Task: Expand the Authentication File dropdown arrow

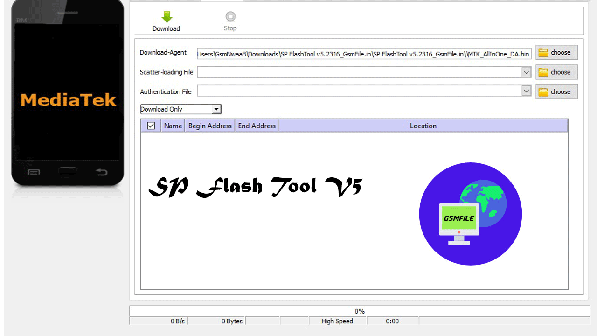Action: click(526, 92)
